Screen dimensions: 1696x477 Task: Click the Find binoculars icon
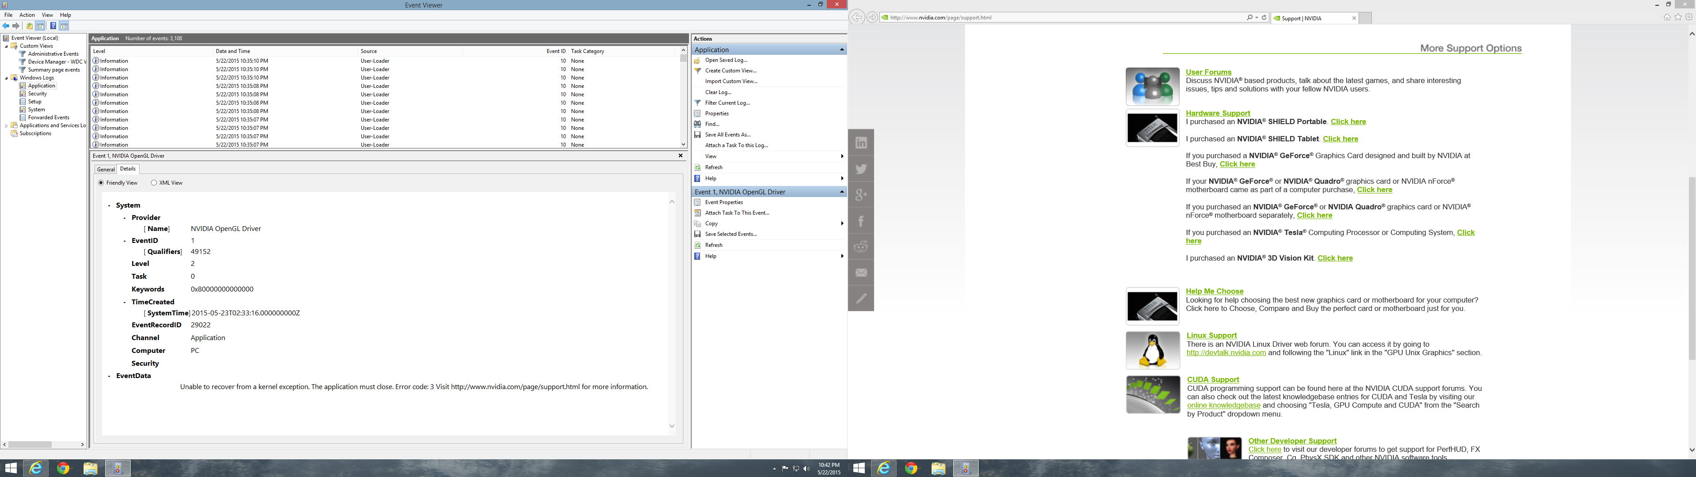point(698,124)
